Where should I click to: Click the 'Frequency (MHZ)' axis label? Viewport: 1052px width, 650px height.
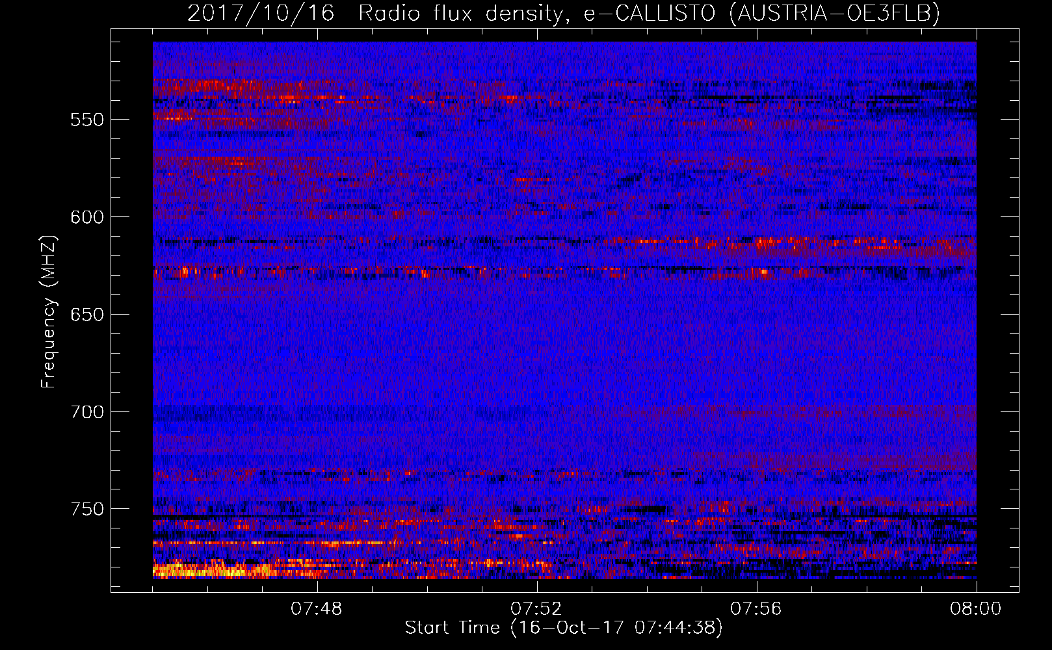point(49,312)
